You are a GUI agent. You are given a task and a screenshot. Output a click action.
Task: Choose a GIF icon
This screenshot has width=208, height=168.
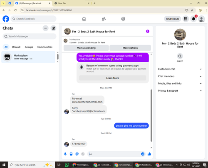[x=83, y=154]
